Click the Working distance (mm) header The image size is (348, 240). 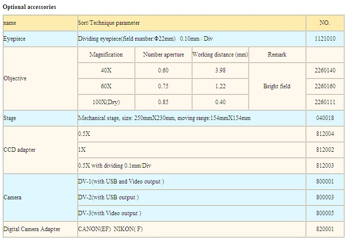point(220,55)
